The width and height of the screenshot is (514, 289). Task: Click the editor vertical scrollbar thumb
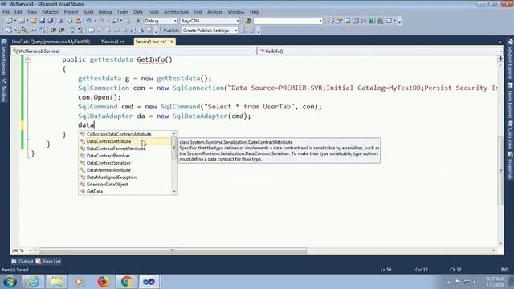click(x=500, y=170)
